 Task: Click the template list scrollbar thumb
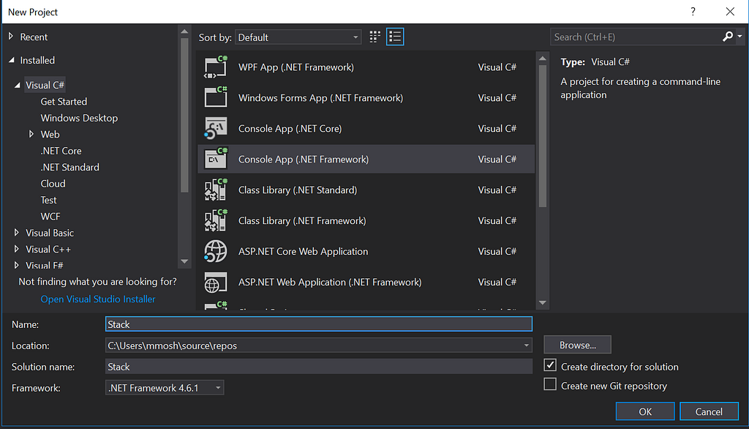tap(543, 136)
